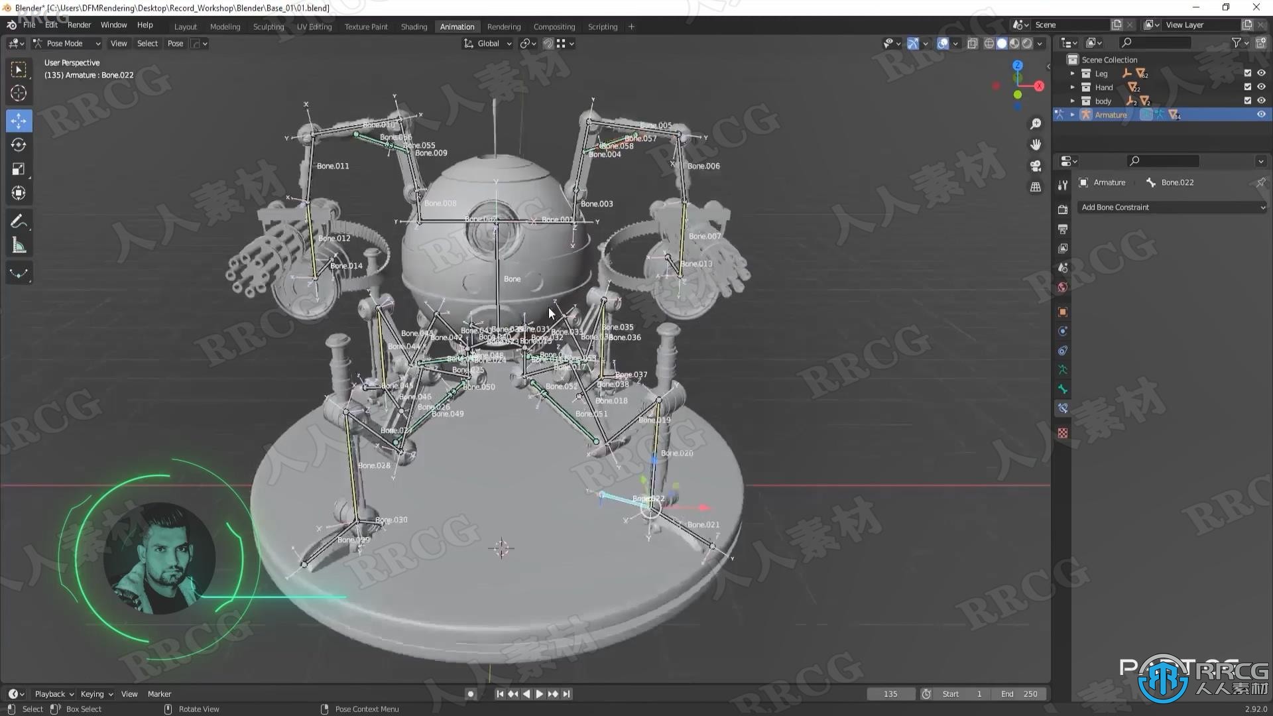Screen dimensions: 1273x716
Task: Open the Object properties tab with the orange square
Action: [1063, 312]
